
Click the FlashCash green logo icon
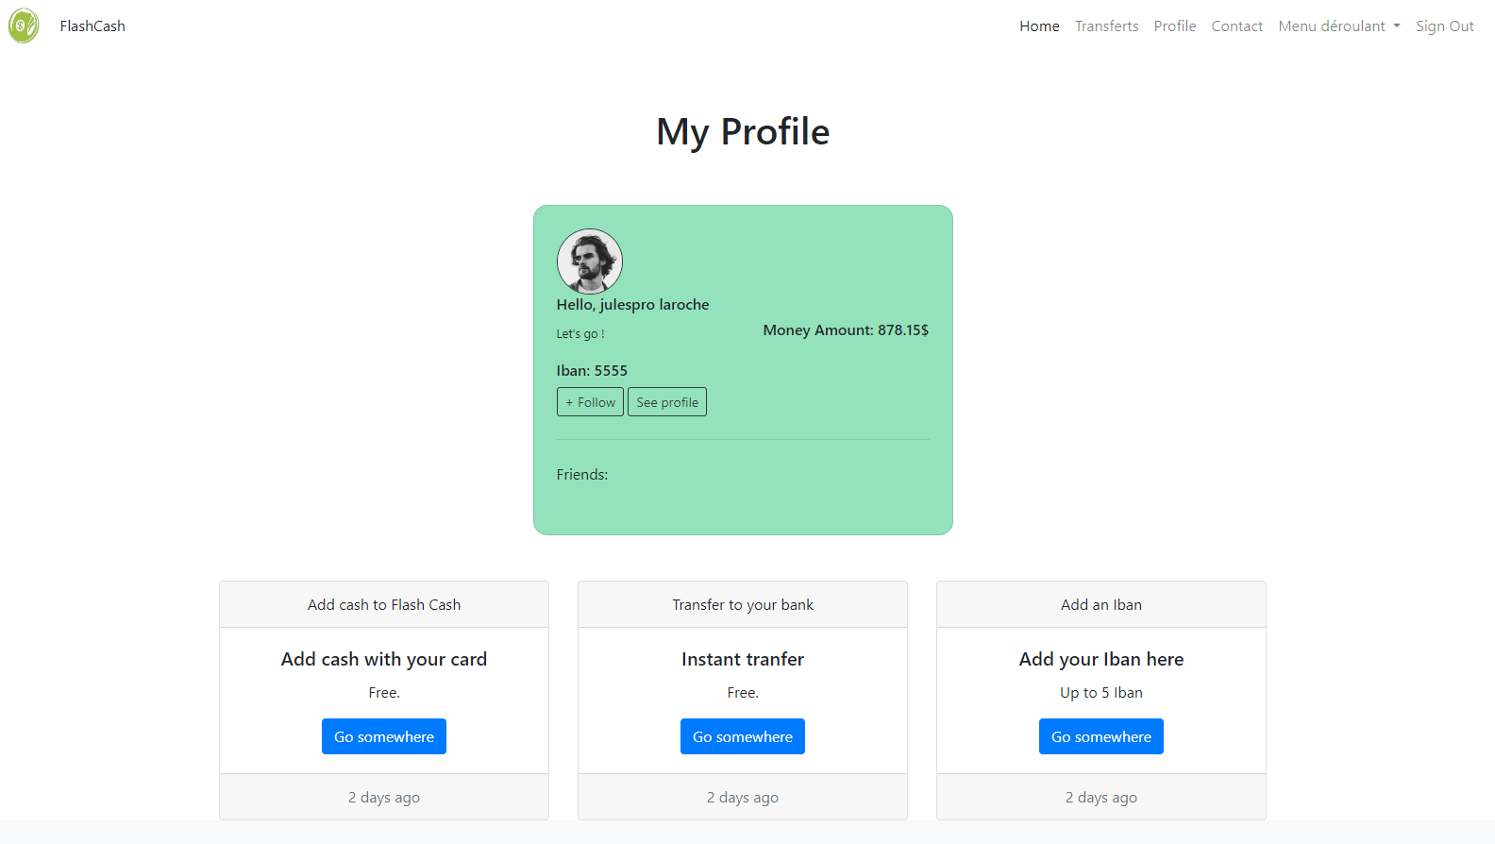pyautogui.click(x=24, y=25)
